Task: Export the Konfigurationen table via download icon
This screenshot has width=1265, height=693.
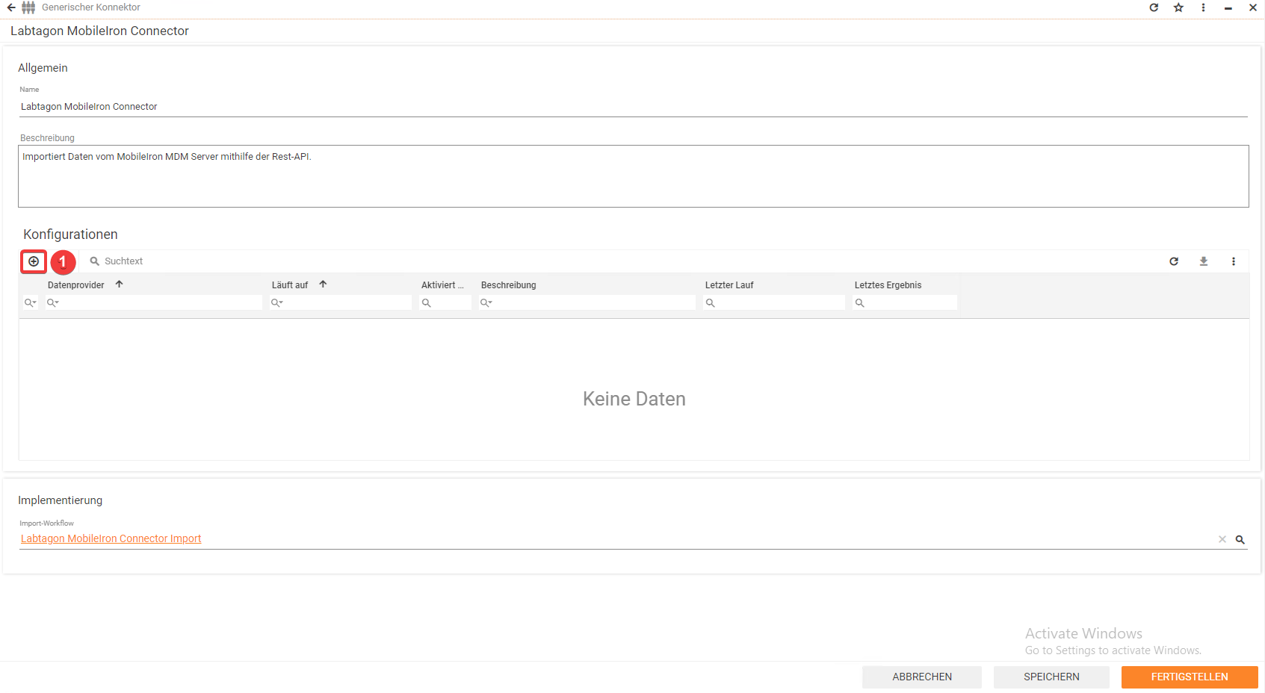Action: click(1204, 261)
